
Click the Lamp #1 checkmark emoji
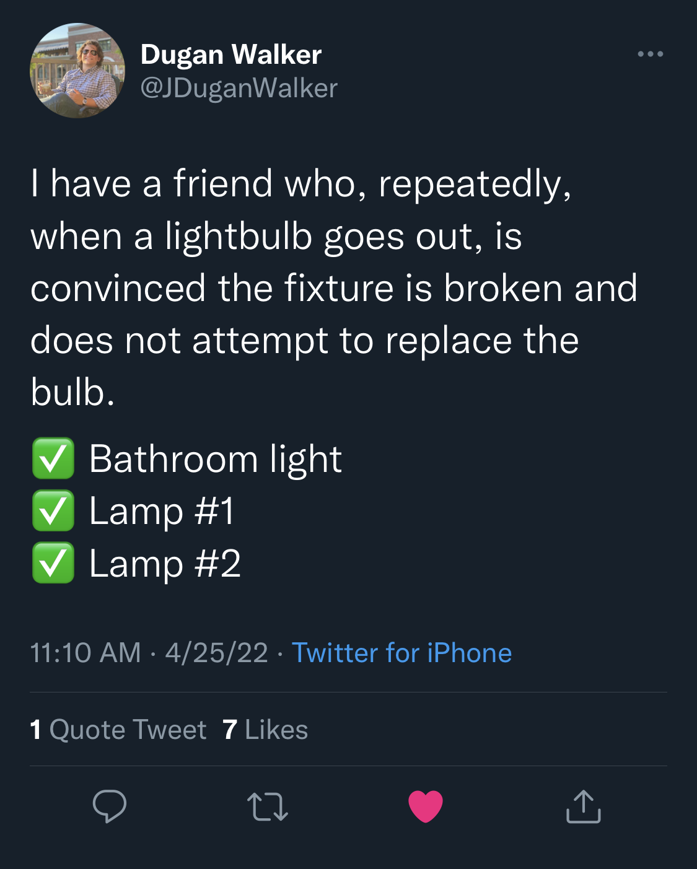pos(53,510)
